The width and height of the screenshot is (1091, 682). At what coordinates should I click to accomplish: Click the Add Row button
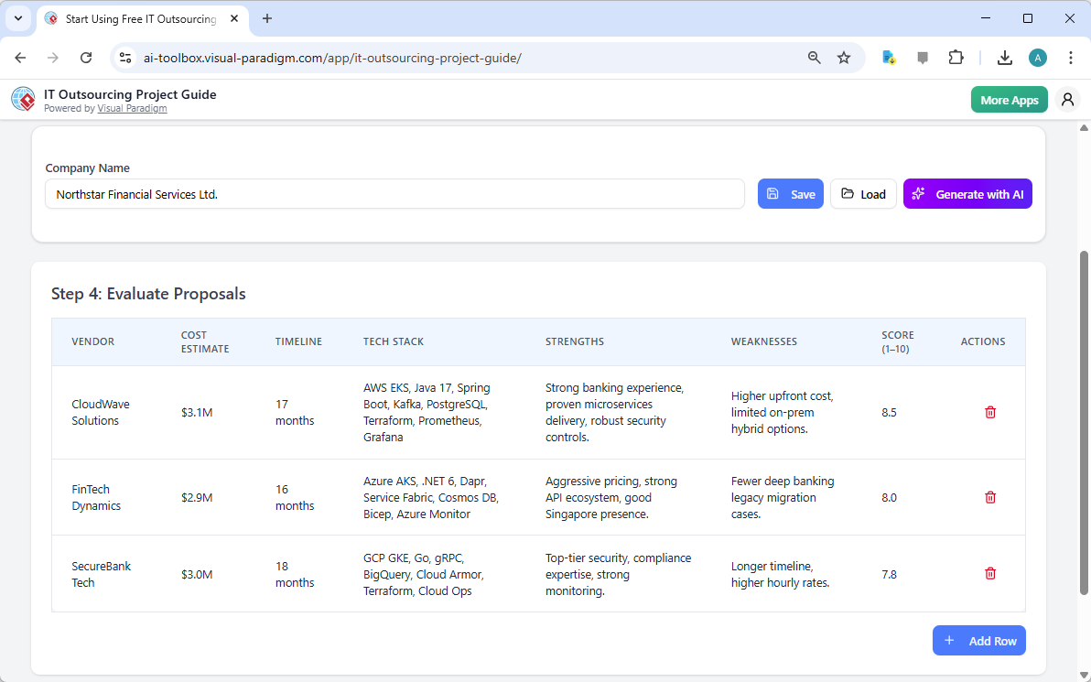pyautogui.click(x=978, y=640)
